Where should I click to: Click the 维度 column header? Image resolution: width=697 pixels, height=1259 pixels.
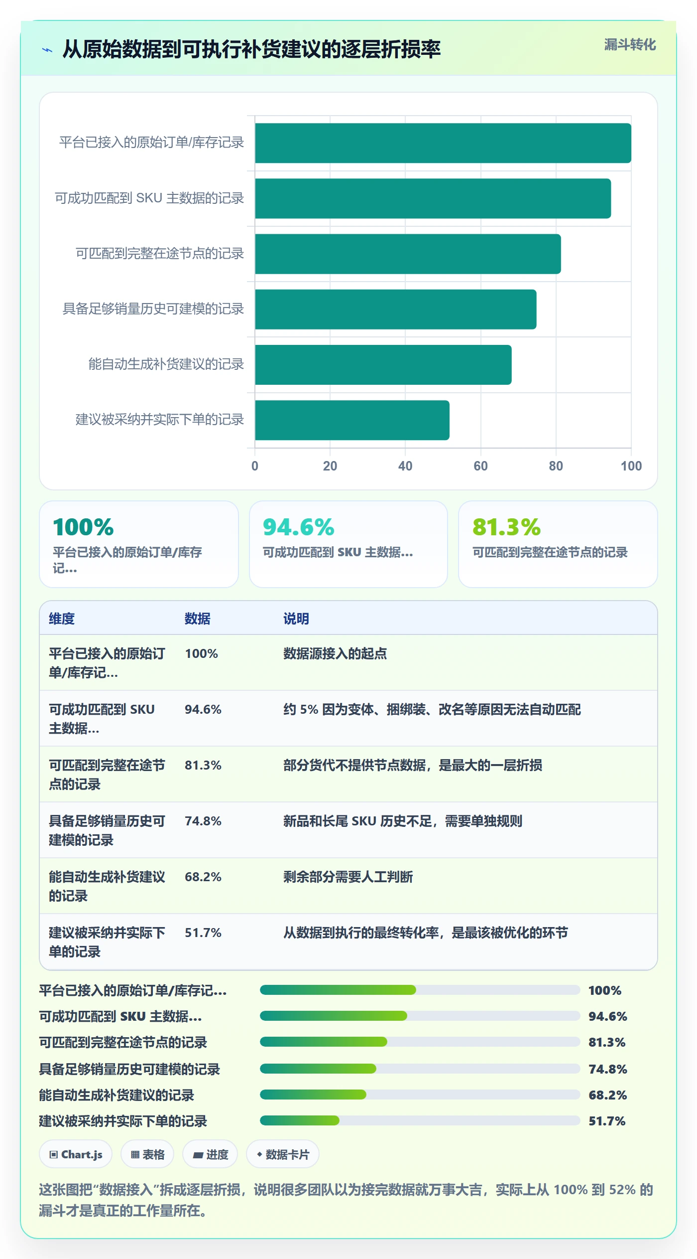click(x=62, y=619)
